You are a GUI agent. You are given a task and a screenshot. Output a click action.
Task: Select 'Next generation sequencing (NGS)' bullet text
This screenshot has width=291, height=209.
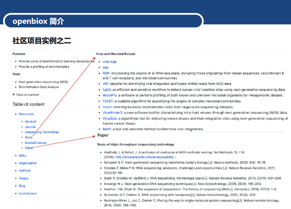pyautogui.click(x=43, y=82)
